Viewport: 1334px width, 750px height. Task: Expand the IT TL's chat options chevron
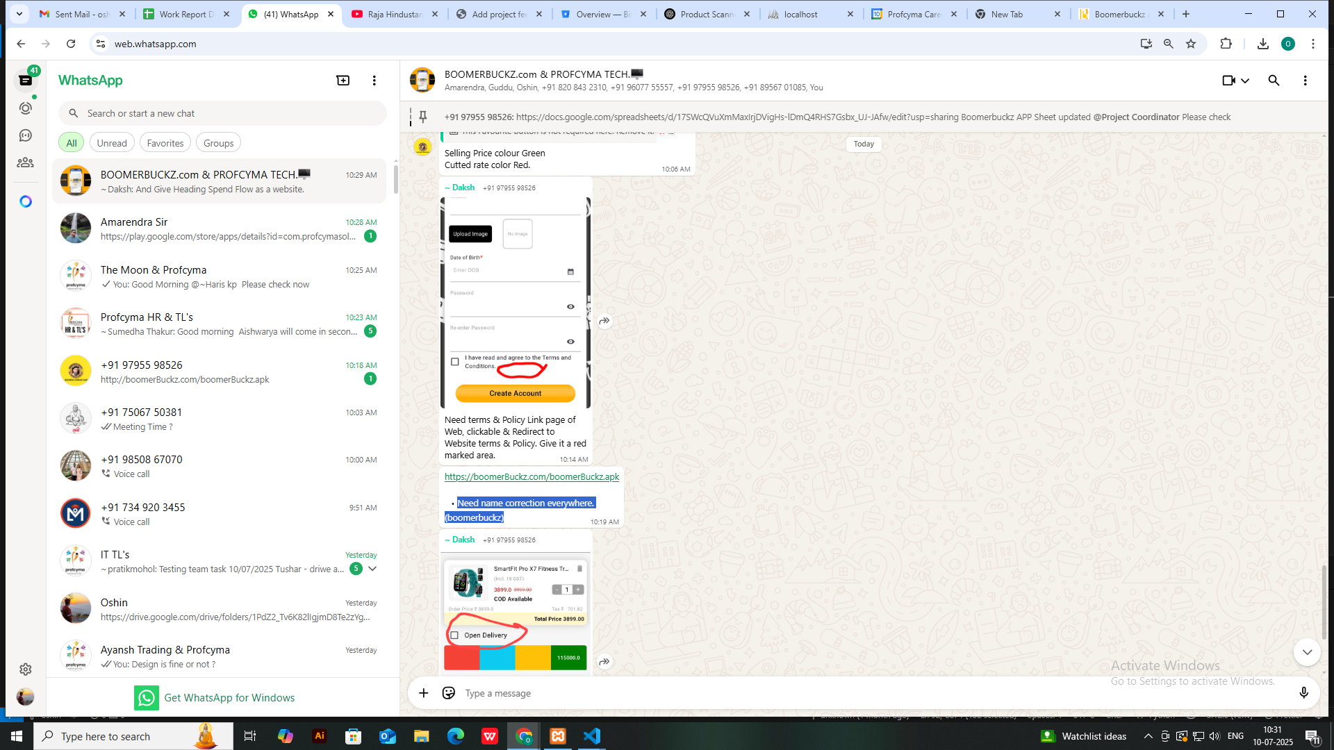pos(373,569)
